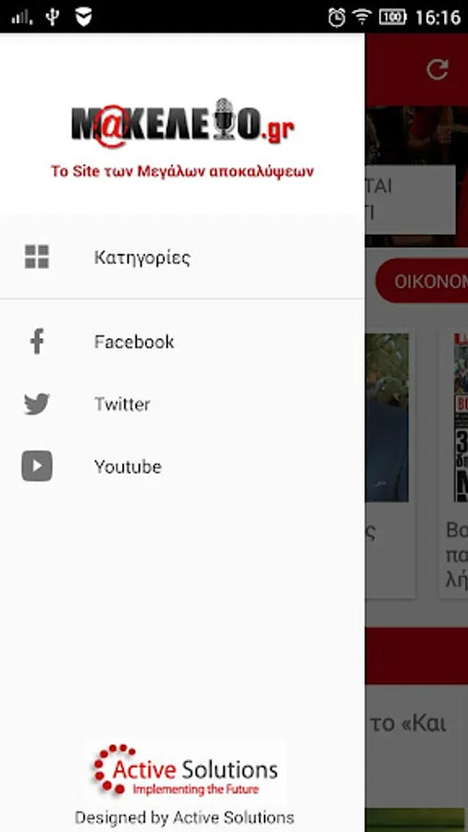468x832 pixels.
Task: Select the ΟΙΚΟΝΟΜ category pill button
Action: [x=422, y=281]
